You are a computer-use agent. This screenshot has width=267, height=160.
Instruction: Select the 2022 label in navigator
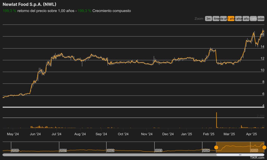111,151
